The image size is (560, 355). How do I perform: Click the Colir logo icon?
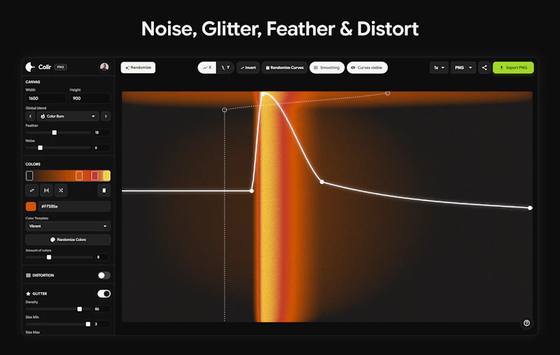[x=30, y=67]
